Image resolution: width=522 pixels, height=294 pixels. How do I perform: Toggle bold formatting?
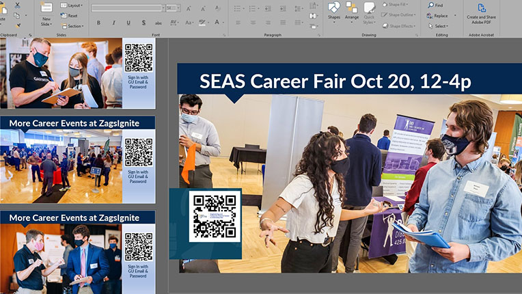pyautogui.click(x=98, y=23)
